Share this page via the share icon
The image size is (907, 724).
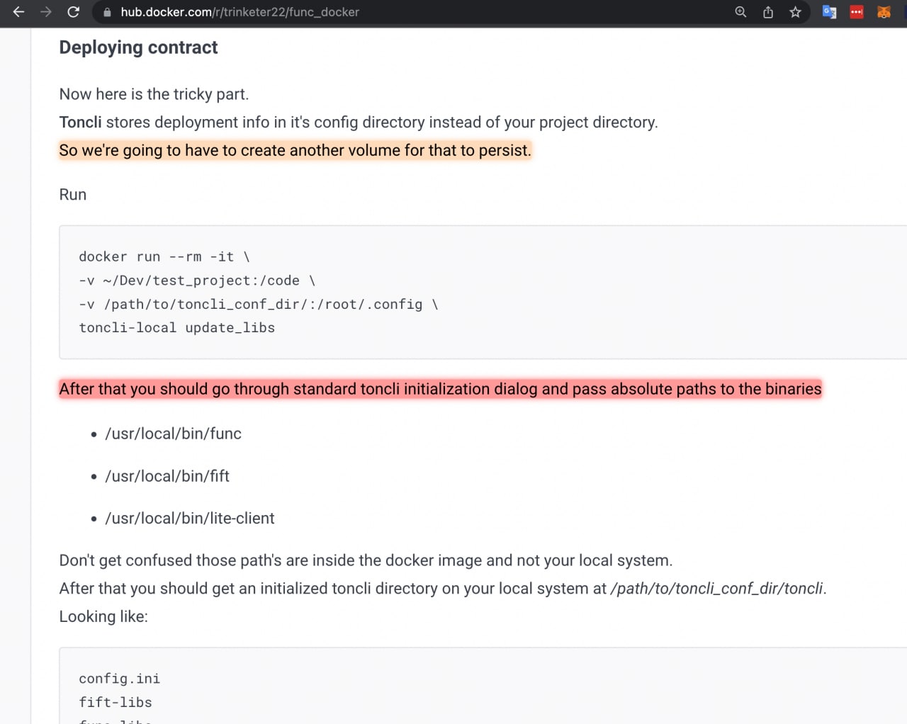pyautogui.click(x=768, y=12)
